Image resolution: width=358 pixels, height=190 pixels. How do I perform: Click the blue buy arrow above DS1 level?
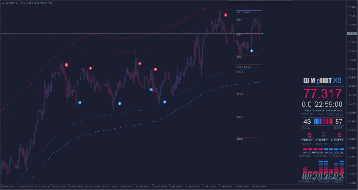click(252, 51)
